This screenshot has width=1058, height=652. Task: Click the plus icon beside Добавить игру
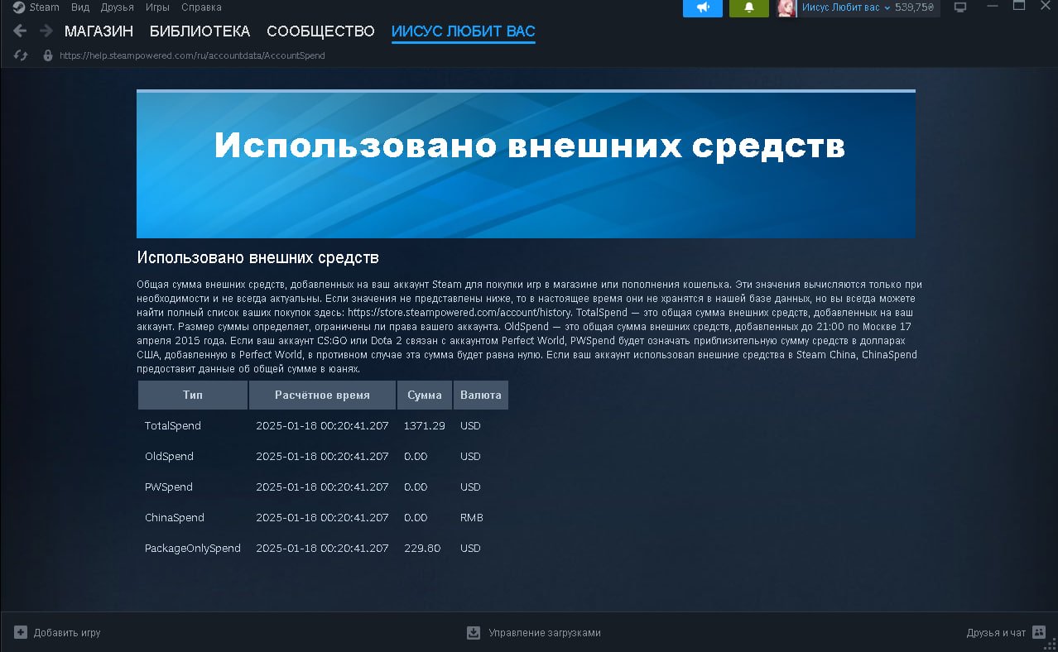coord(21,632)
